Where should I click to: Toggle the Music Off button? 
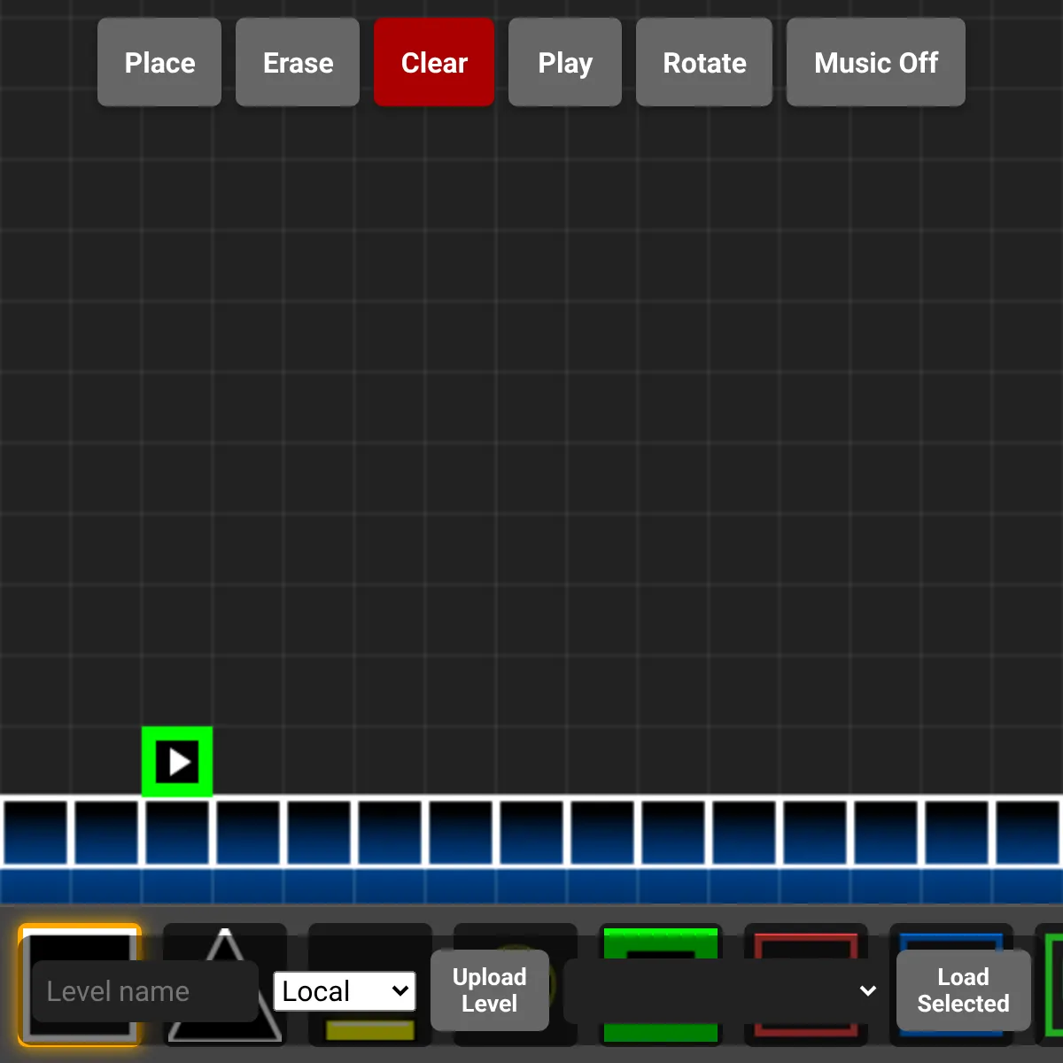pyautogui.click(x=876, y=62)
